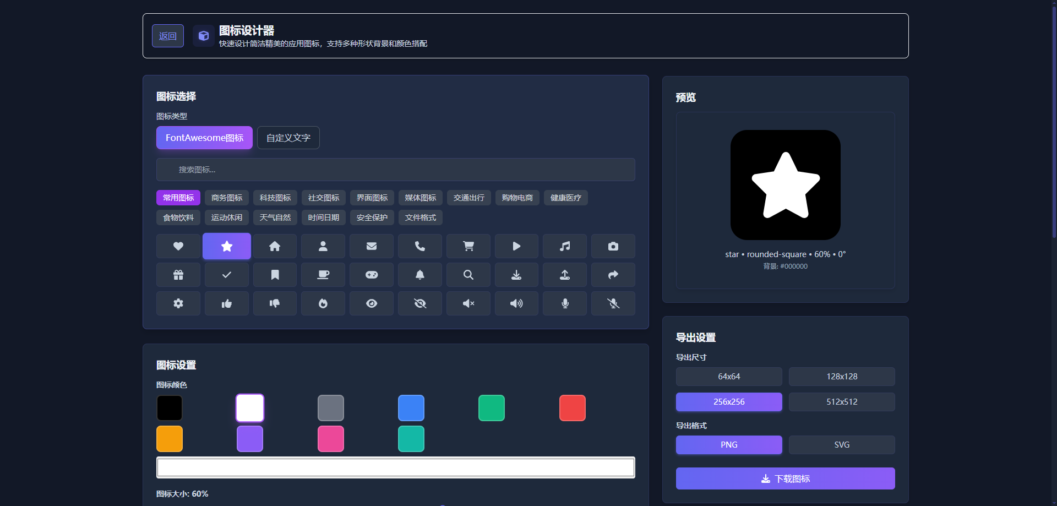Select the thumbs down icon
The width and height of the screenshot is (1057, 506).
[x=275, y=303]
